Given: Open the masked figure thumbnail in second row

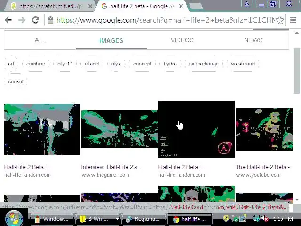Looking at the screenshot, I should (x=197, y=194).
